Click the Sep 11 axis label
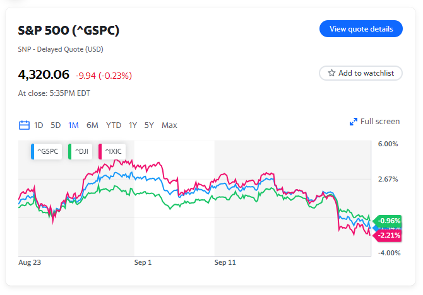 [225, 262]
